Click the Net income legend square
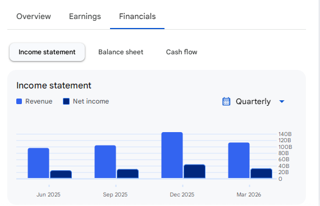 click(66, 101)
